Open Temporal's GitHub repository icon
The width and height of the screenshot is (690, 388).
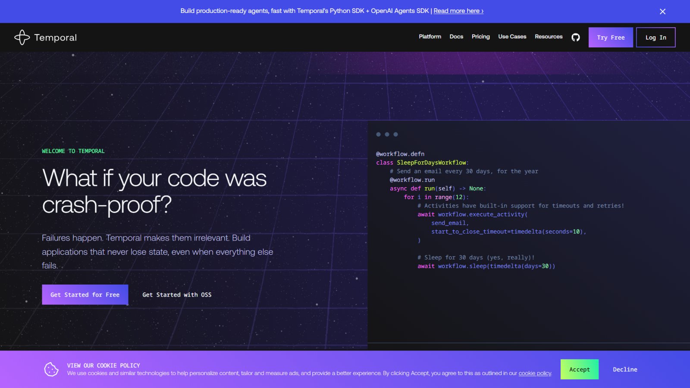tap(576, 38)
